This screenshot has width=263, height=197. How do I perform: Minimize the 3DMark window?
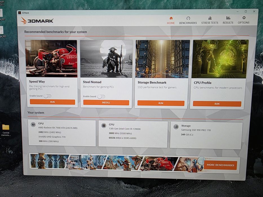238,12
